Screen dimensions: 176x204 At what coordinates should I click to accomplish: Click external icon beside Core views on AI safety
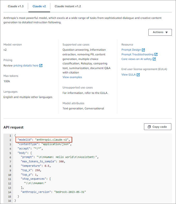click(154, 59)
